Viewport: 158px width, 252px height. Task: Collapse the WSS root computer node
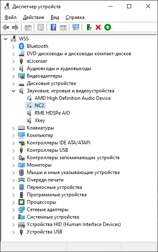point(6,39)
